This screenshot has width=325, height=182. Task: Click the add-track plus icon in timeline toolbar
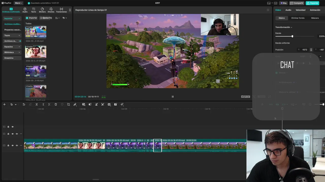point(4,104)
